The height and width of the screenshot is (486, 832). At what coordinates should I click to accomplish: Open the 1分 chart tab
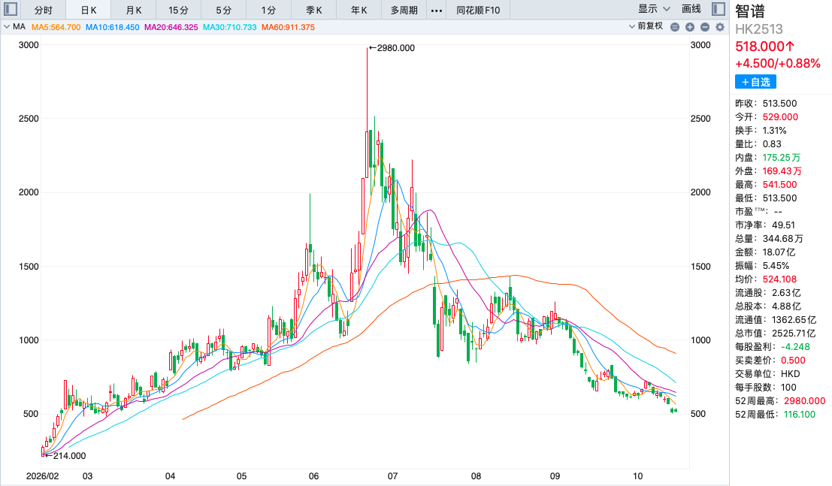(x=268, y=10)
